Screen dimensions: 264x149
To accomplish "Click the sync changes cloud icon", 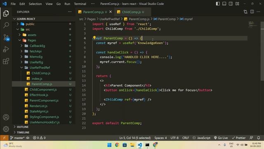I will [28, 138].
